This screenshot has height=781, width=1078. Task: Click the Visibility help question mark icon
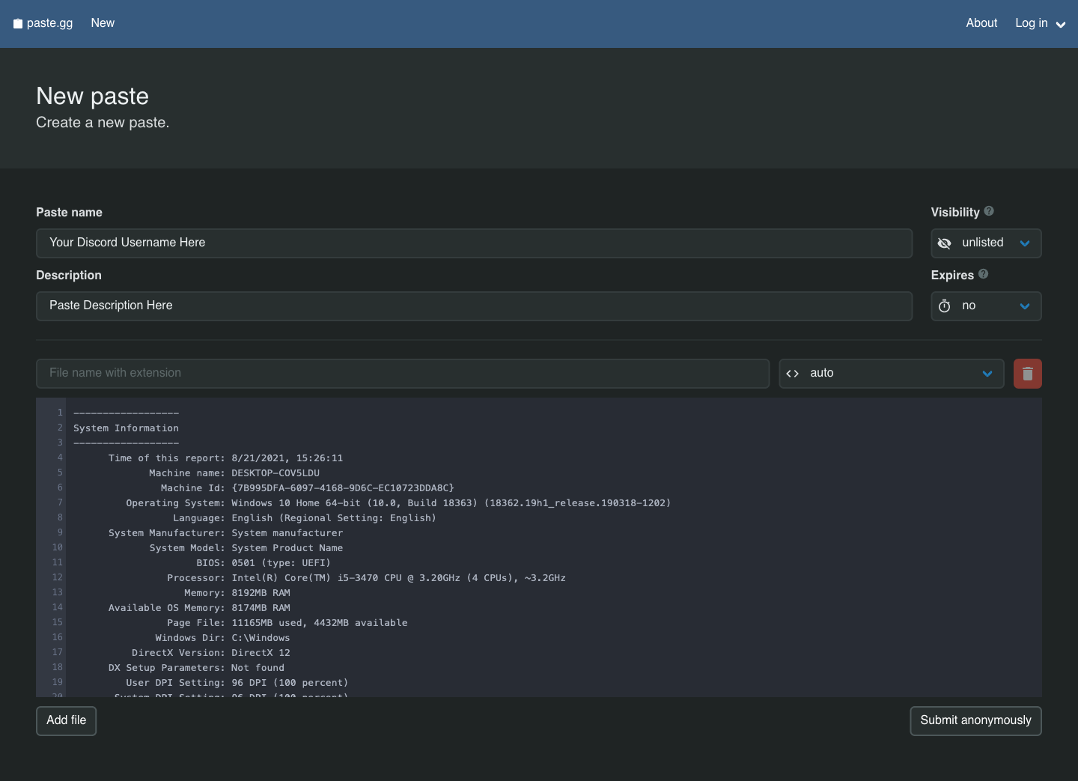989,211
